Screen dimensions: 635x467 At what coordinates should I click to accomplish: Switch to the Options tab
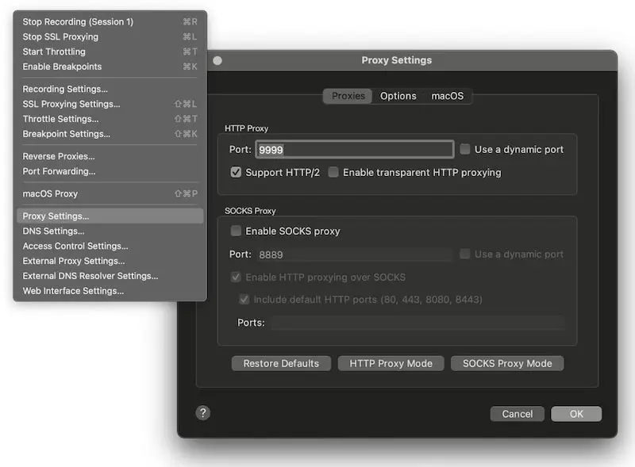398,96
